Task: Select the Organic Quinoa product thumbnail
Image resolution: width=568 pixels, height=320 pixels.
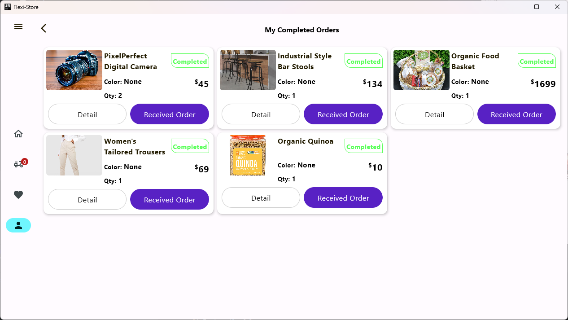Action: click(x=248, y=155)
